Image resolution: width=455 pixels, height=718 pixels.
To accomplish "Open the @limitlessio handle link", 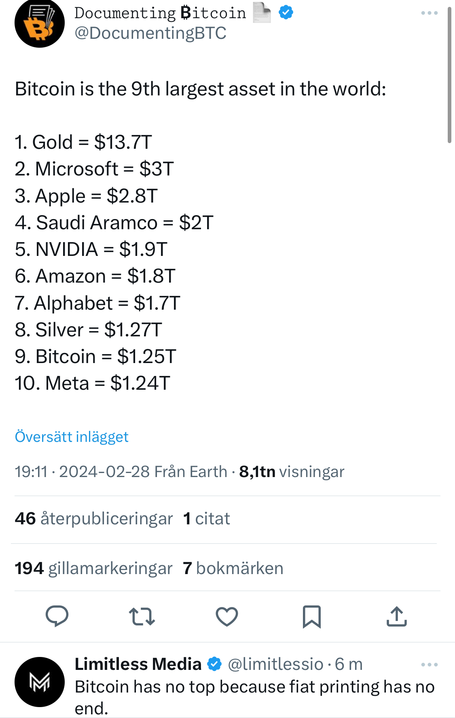I will coord(275,664).
